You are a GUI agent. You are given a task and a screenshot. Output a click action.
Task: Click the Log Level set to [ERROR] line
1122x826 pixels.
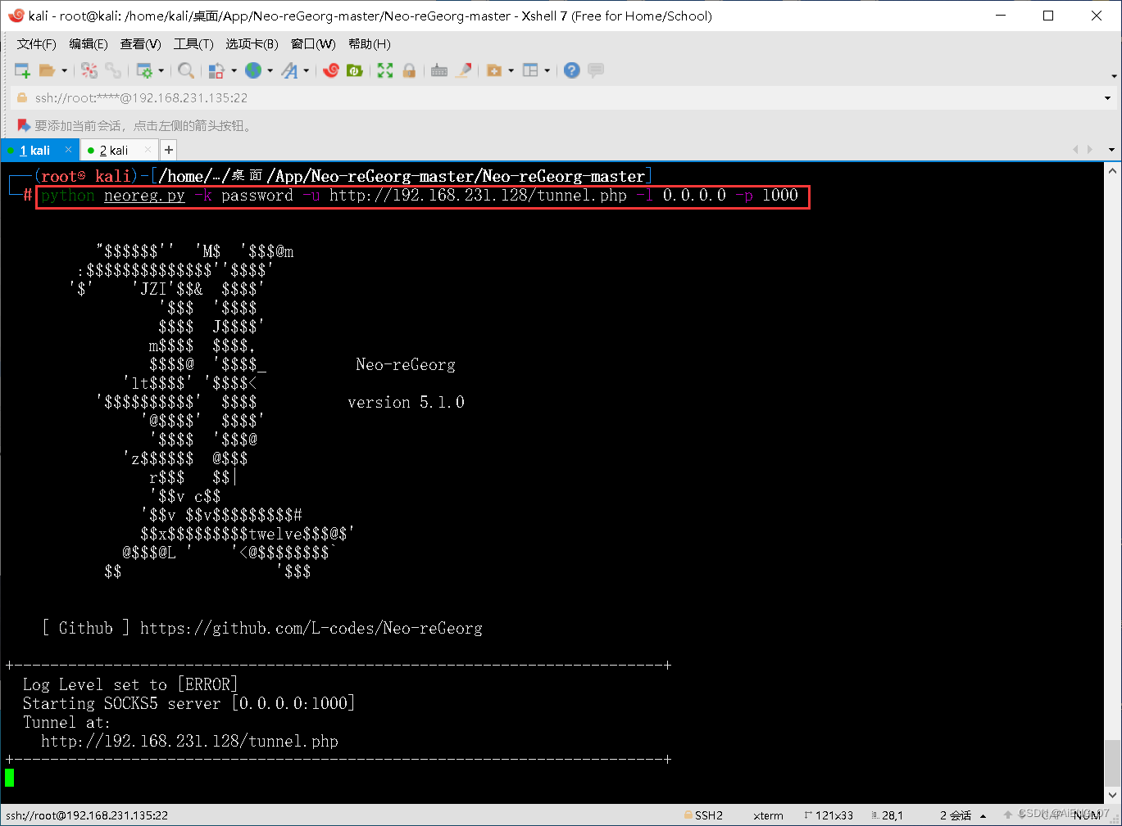[x=130, y=684]
